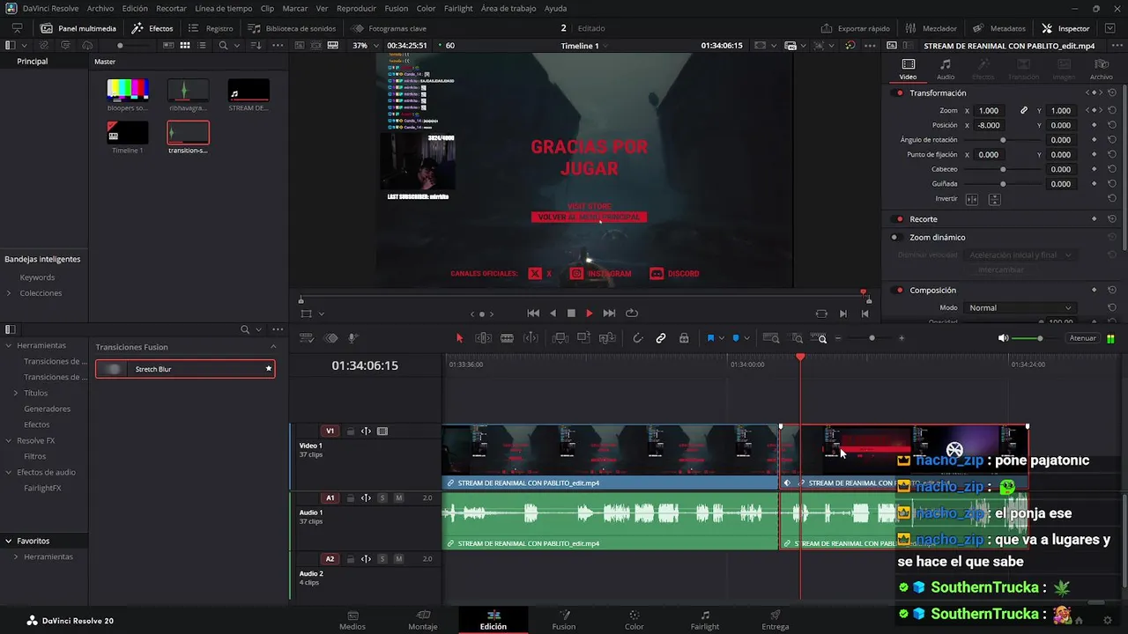1128x634 pixels.
Task: Collapse the Favoritos section
Action: 9,541
